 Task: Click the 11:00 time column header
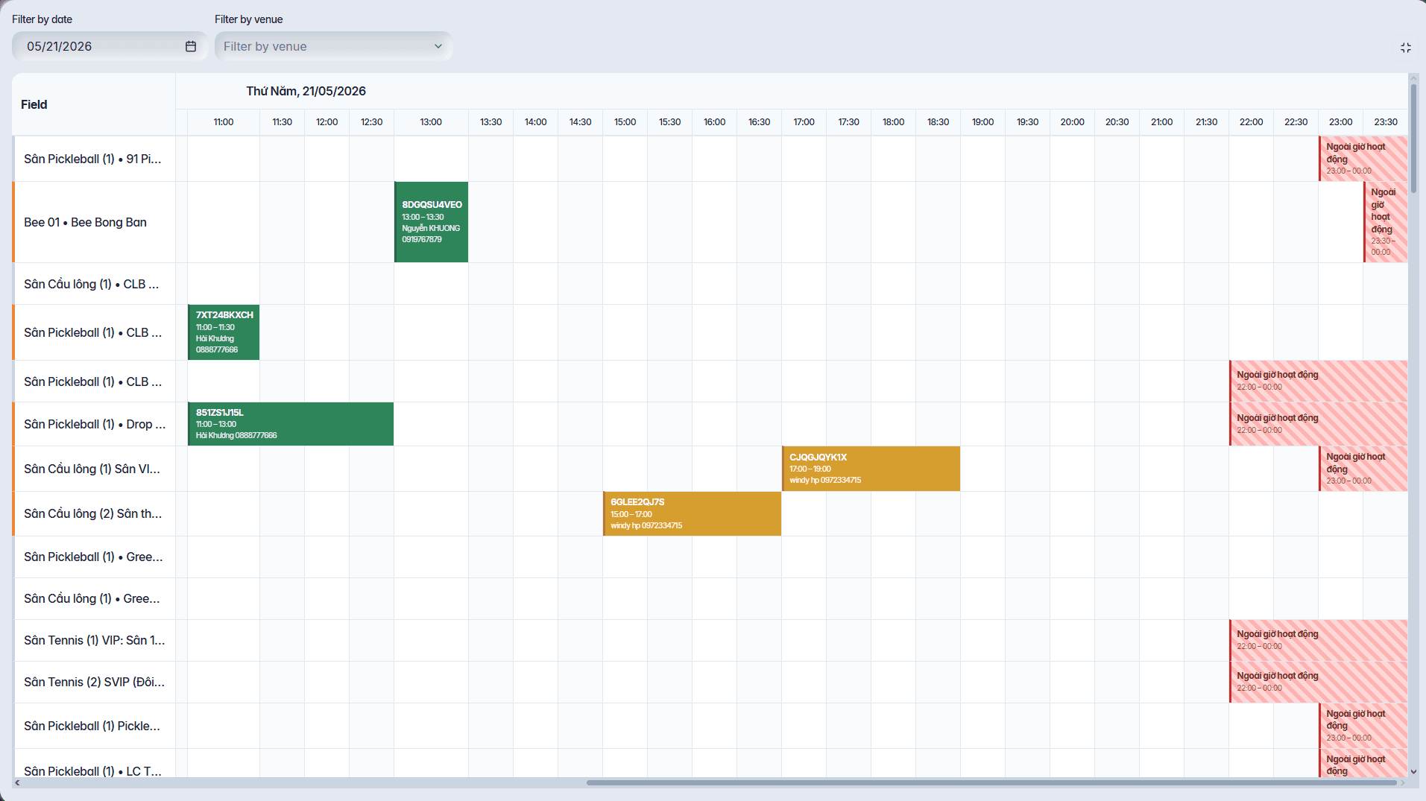click(224, 122)
